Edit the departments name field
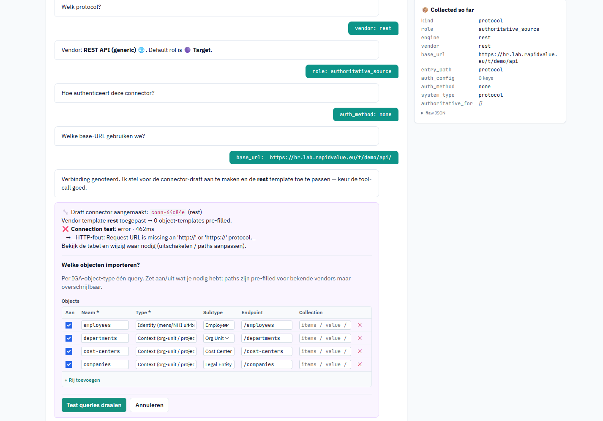This screenshot has height=421, width=603. tap(105, 338)
